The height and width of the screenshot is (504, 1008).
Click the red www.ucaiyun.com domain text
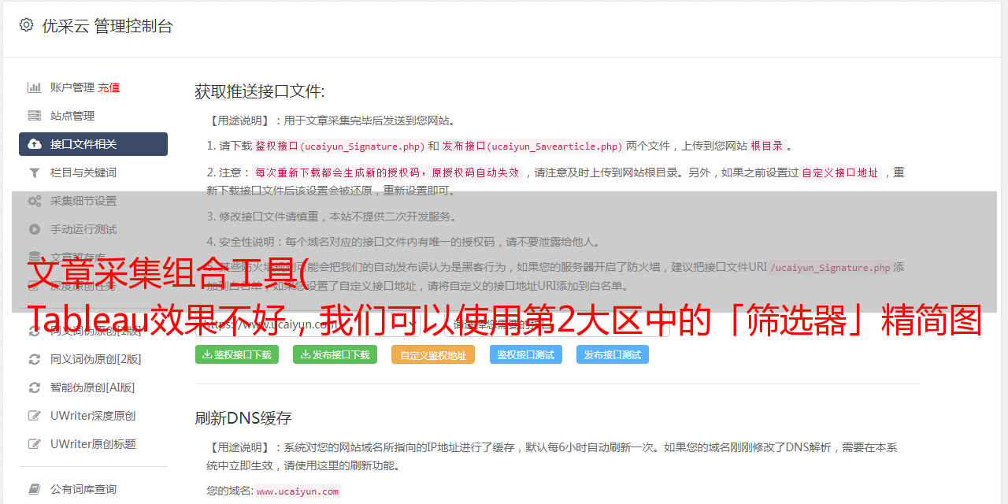[298, 491]
